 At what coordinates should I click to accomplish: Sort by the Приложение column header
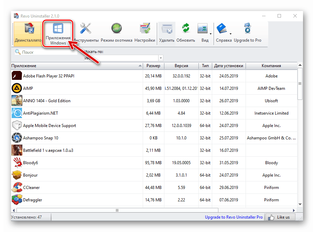[x=77, y=66]
